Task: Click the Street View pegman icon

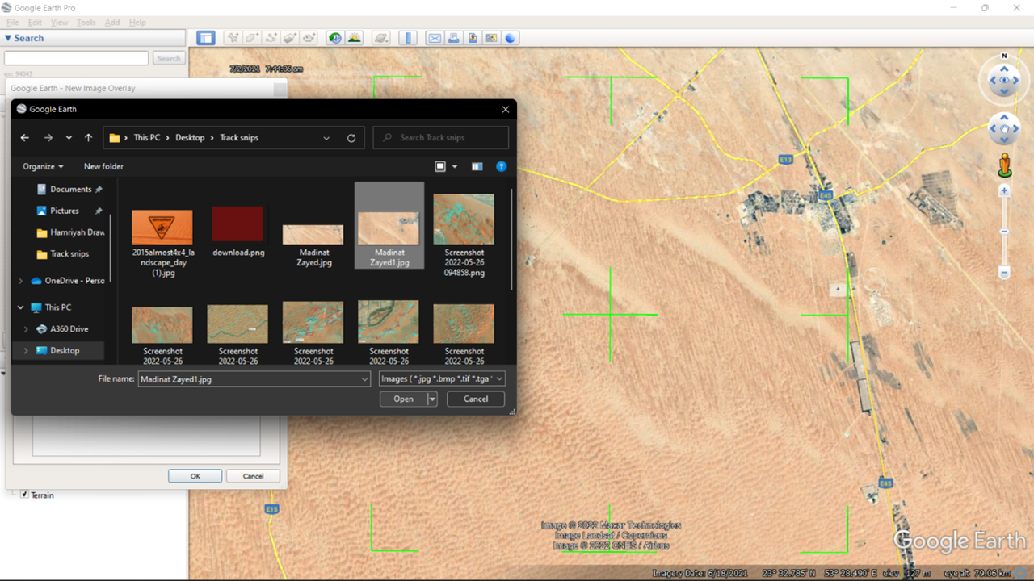Action: click(x=1004, y=164)
